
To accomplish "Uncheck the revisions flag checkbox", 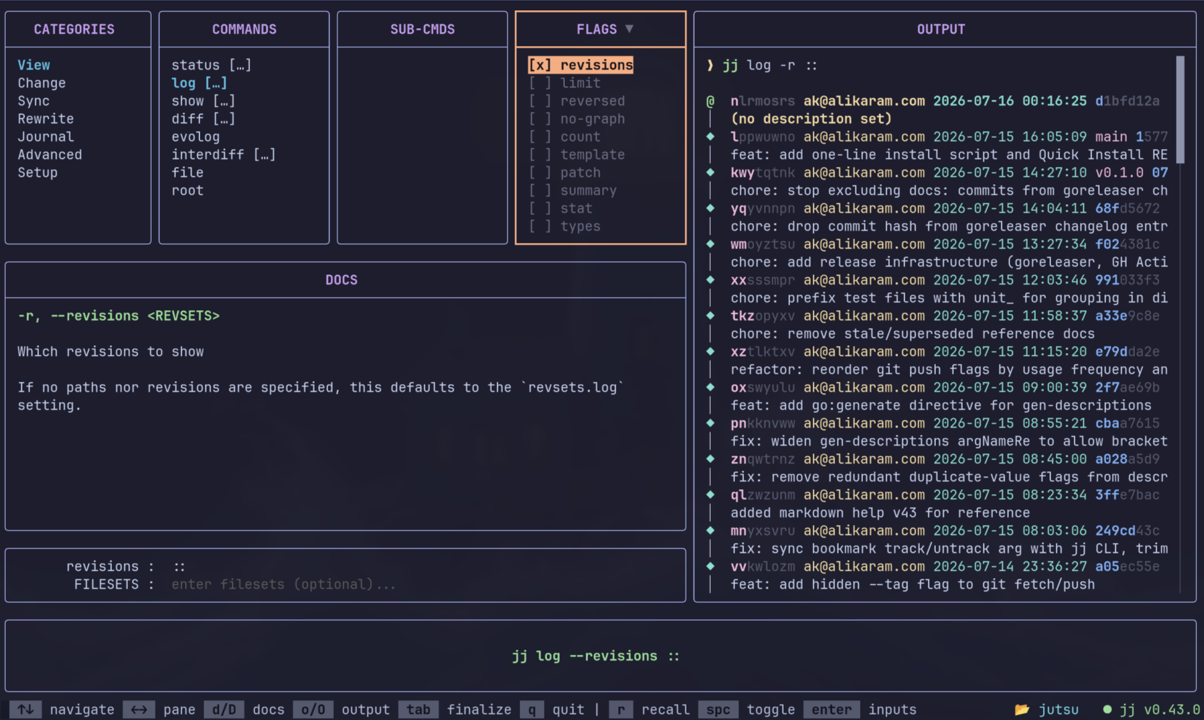I will coord(540,65).
